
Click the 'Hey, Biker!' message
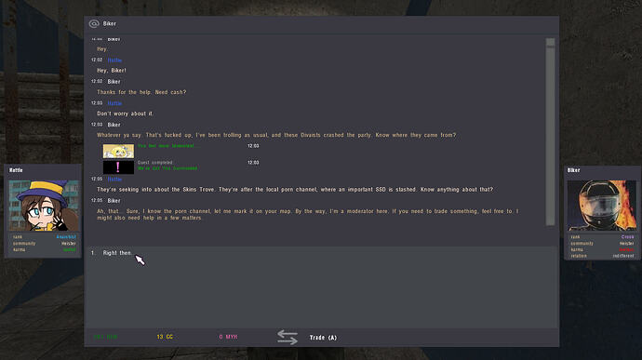(x=112, y=71)
